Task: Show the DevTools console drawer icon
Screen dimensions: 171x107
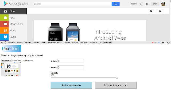Action: (x=159, y=43)
